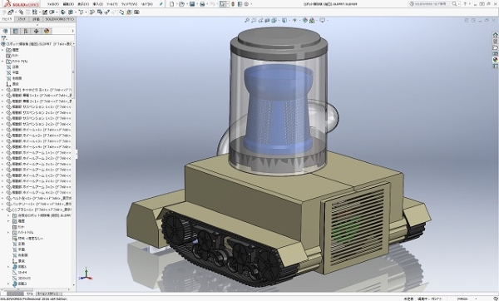The width and height of the screenshot is (499, 301).
Task: Click the Print icon in top toolbar
Action: (x=202, y=4)
